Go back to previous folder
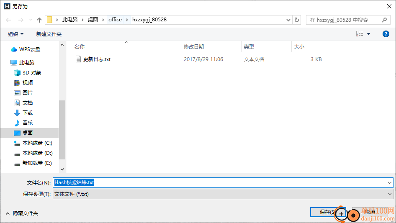The width and height of the screenshot is (396, 223). tap(8, 20)
